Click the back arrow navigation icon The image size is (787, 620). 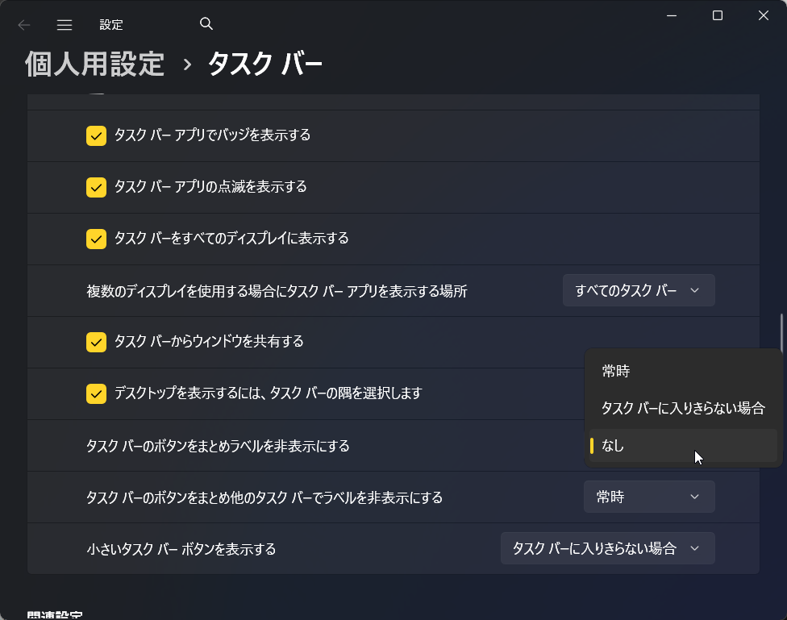[x=24, y=24]
